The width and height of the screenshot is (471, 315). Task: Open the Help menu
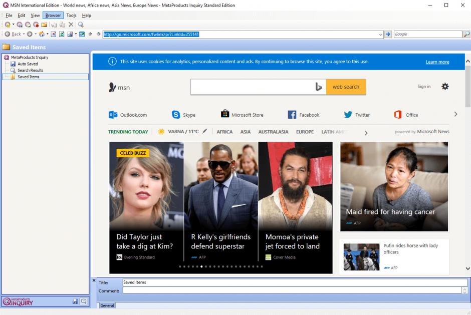coord(87,16)
